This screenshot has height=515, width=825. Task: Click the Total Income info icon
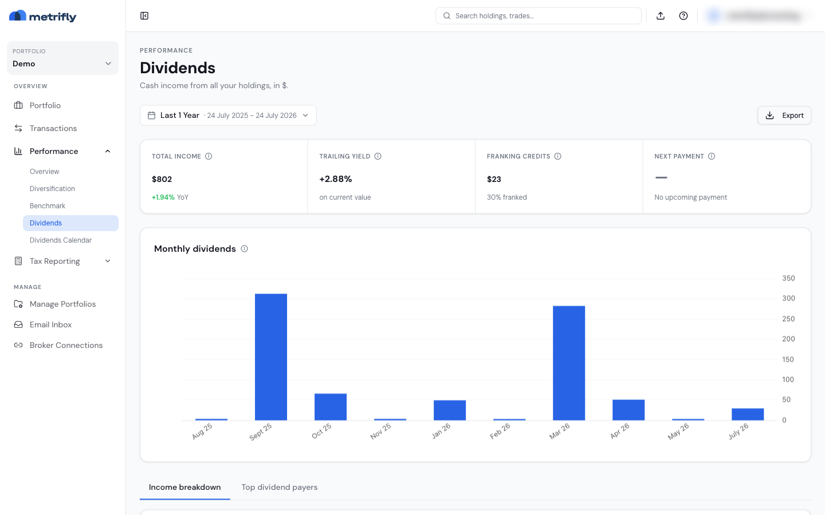(x=209, y=156)
